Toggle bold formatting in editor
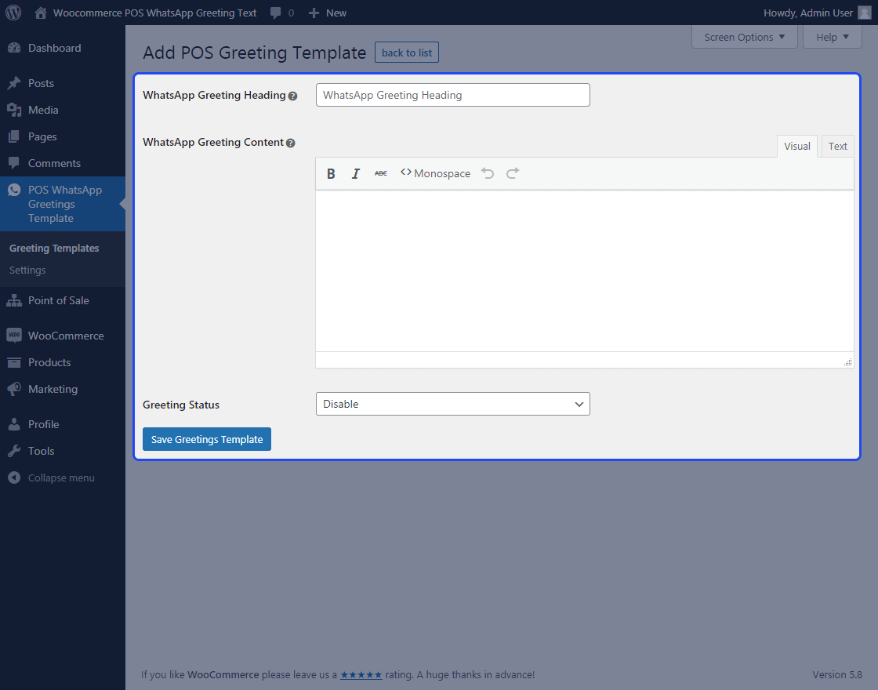 pos(331,173)
